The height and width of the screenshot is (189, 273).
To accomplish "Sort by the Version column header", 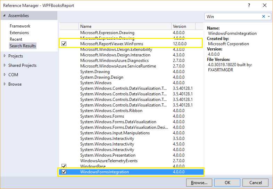I will [183, 26].
